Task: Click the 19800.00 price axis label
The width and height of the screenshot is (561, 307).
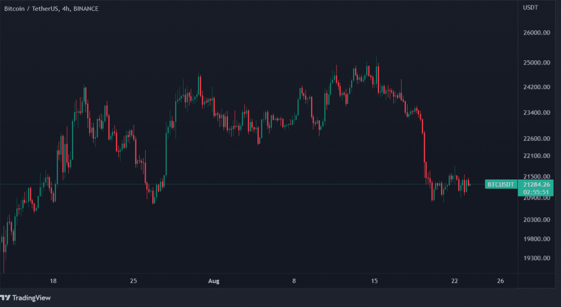Action: click(x=536, y=239)
